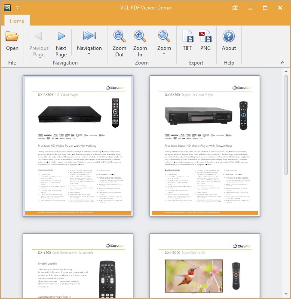This screenshot has height=299, width=291.
Task: Open a PDF file with the Open button
Action: coord(12,41)
